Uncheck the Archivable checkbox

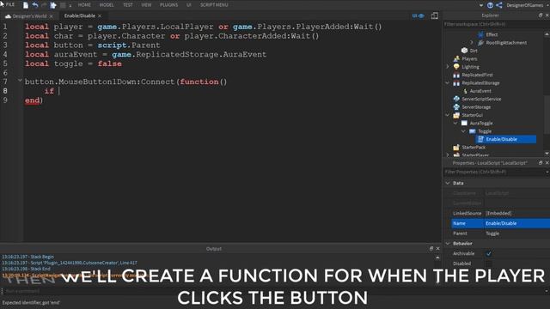[x=489, y=253]
